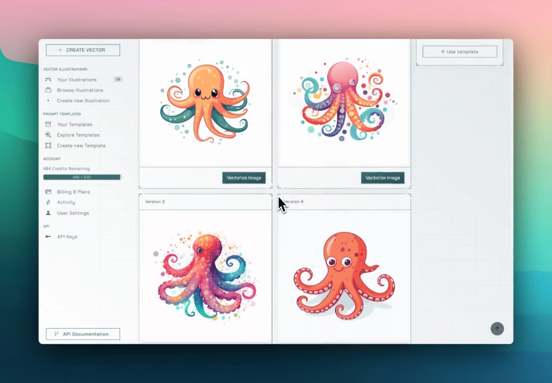The image size is (552, 383).
Task: Click the Browse Illustrations folder icon
Action: [x=48, y=90]
